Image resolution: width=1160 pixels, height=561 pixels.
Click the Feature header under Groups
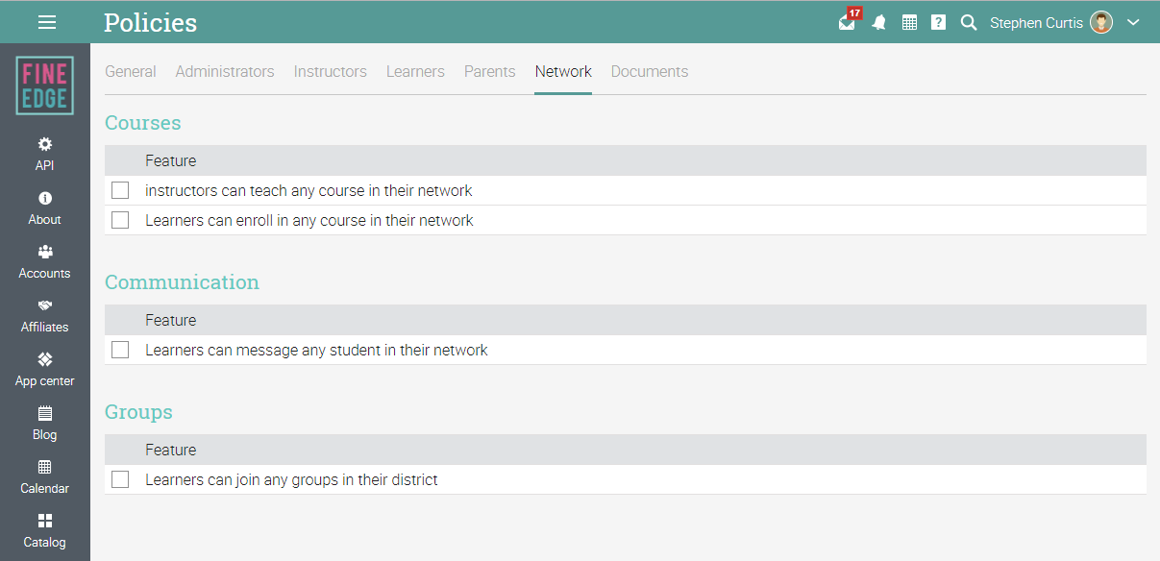point(170,450)
